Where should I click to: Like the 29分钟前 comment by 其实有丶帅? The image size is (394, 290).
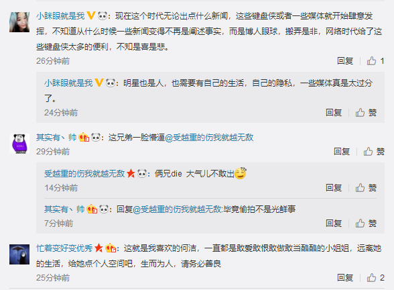(368, 151)
